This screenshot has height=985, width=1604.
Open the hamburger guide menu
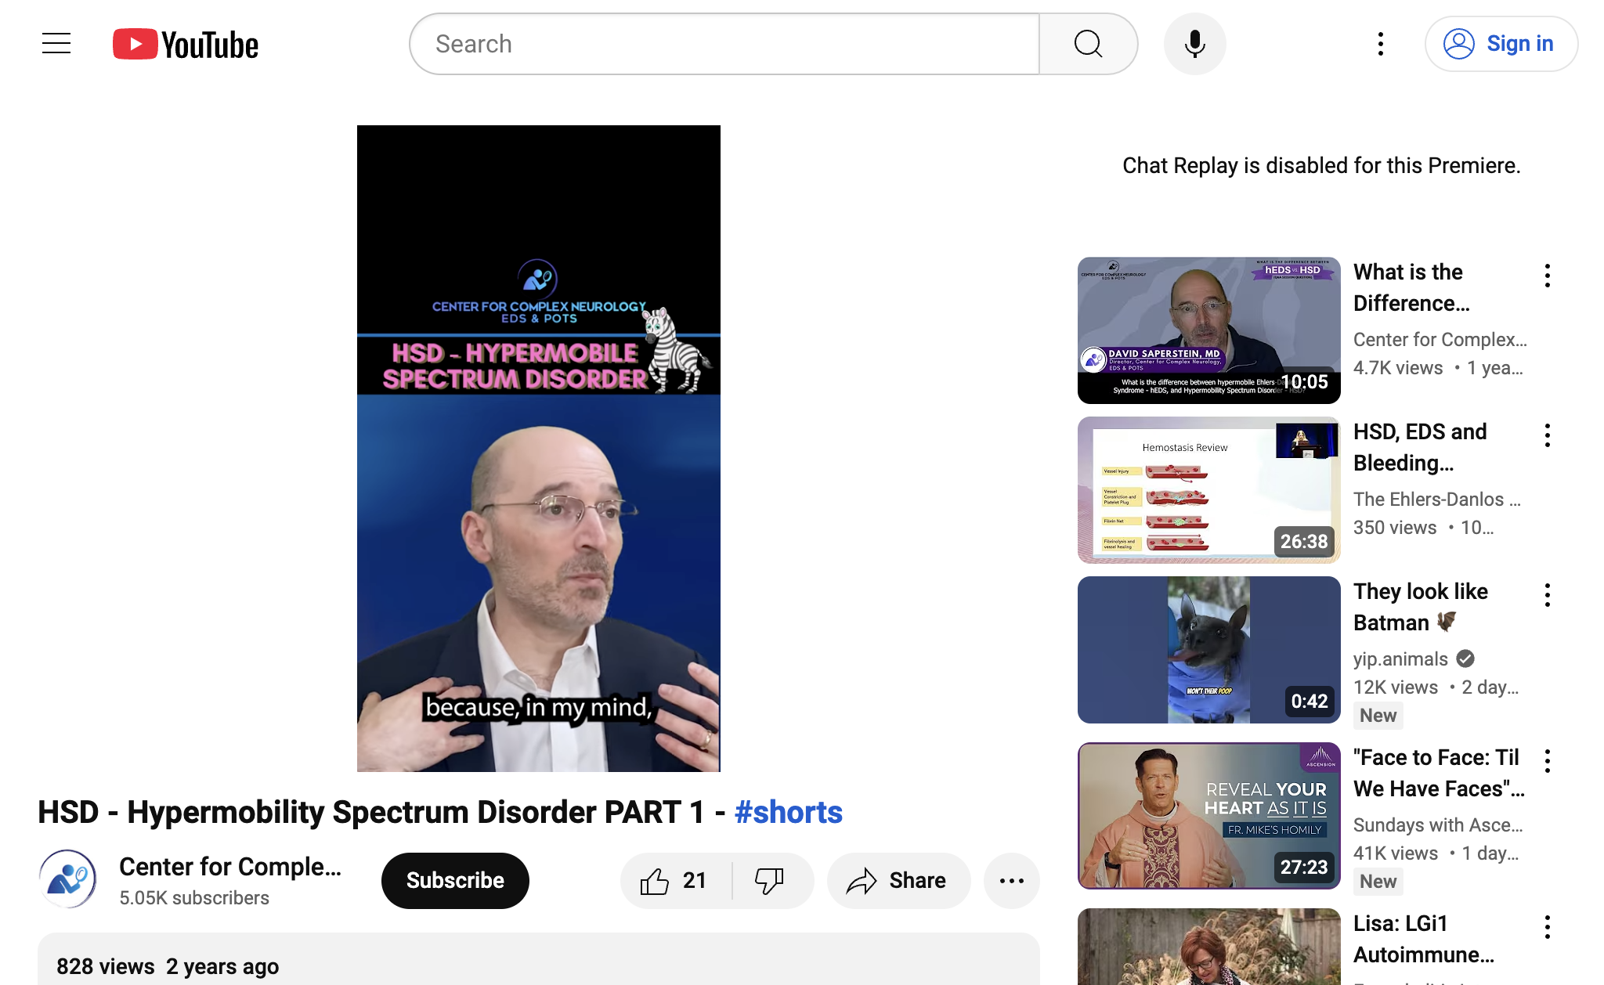tap(56, 44)
